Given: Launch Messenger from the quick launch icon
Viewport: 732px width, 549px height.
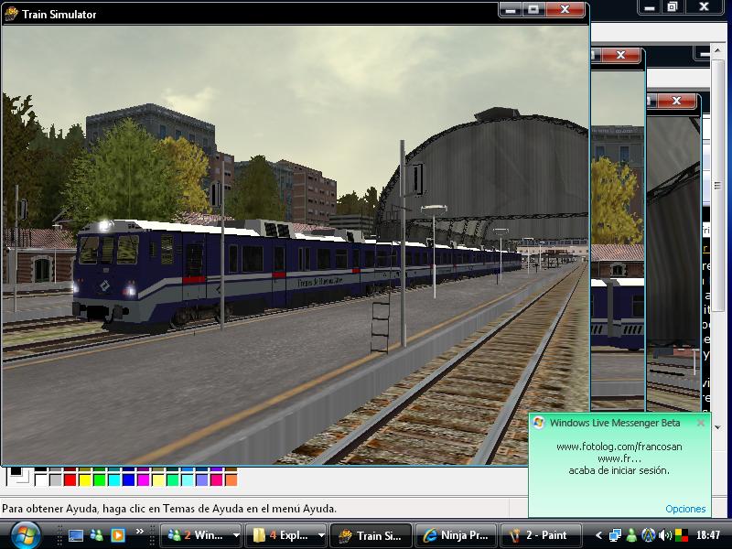Looking at the screenshot, I should [96, 535].
